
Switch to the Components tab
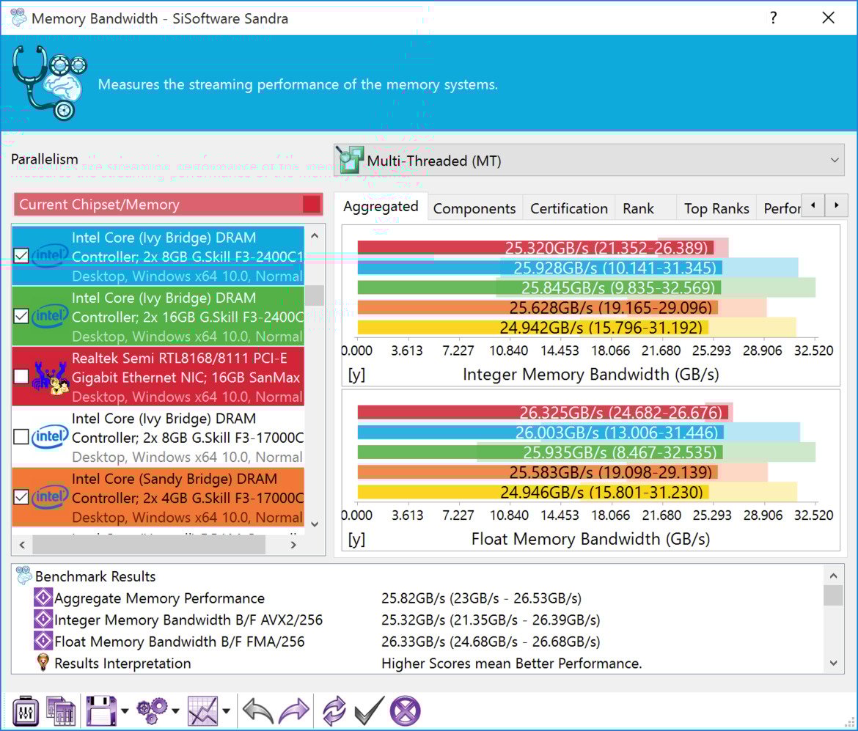[x=474, y=208]
